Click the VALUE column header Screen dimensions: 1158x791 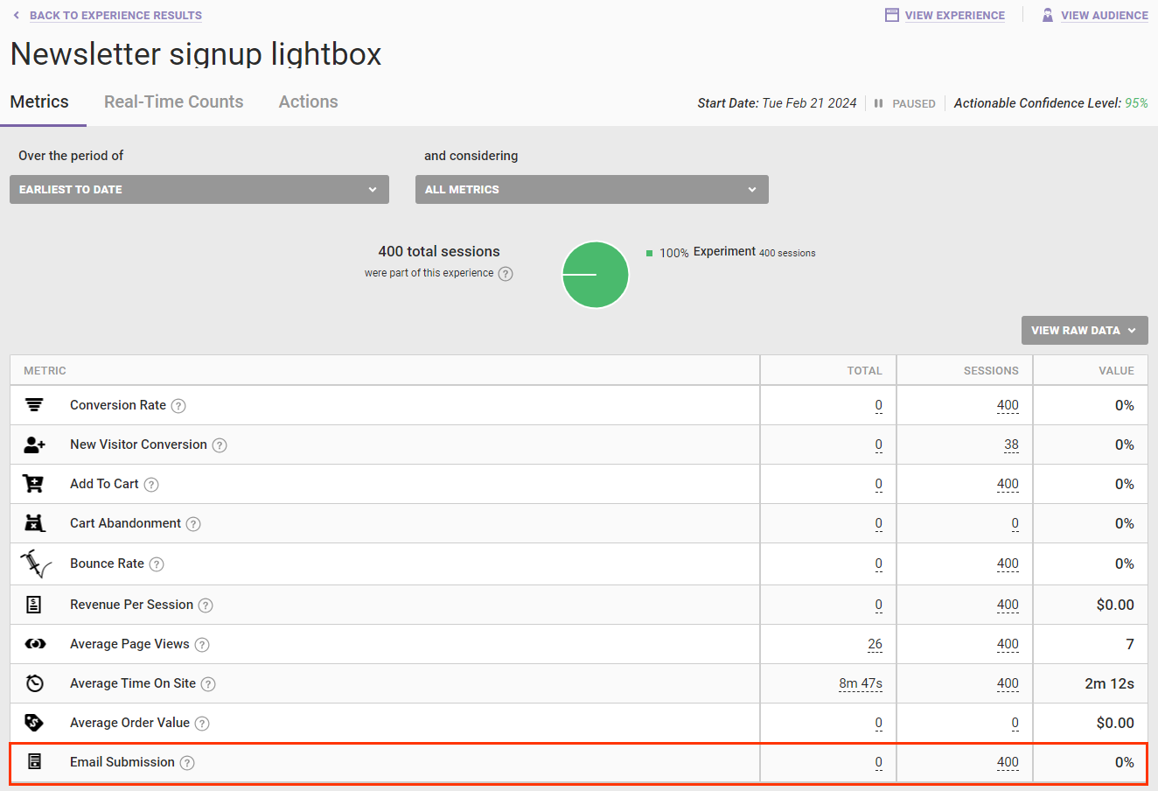1116,371
